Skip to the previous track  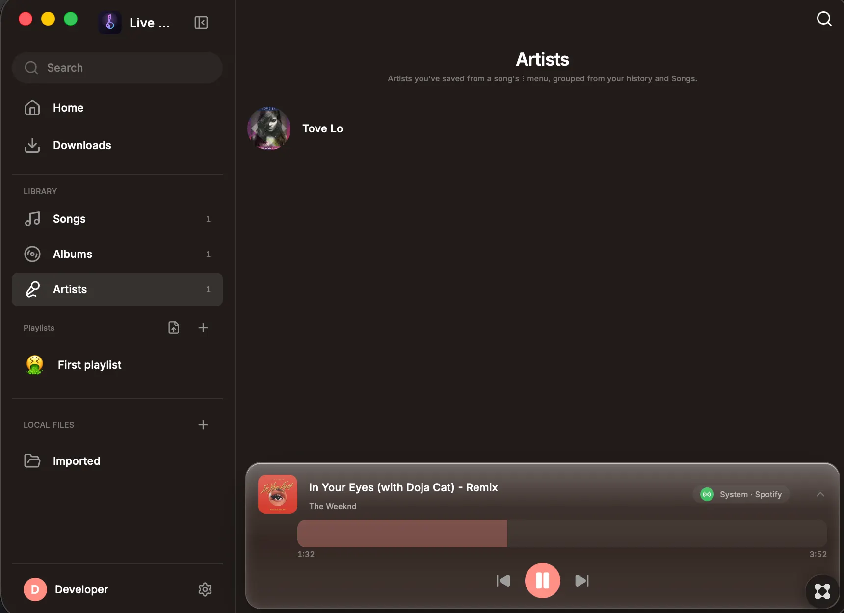click(503, 581)
